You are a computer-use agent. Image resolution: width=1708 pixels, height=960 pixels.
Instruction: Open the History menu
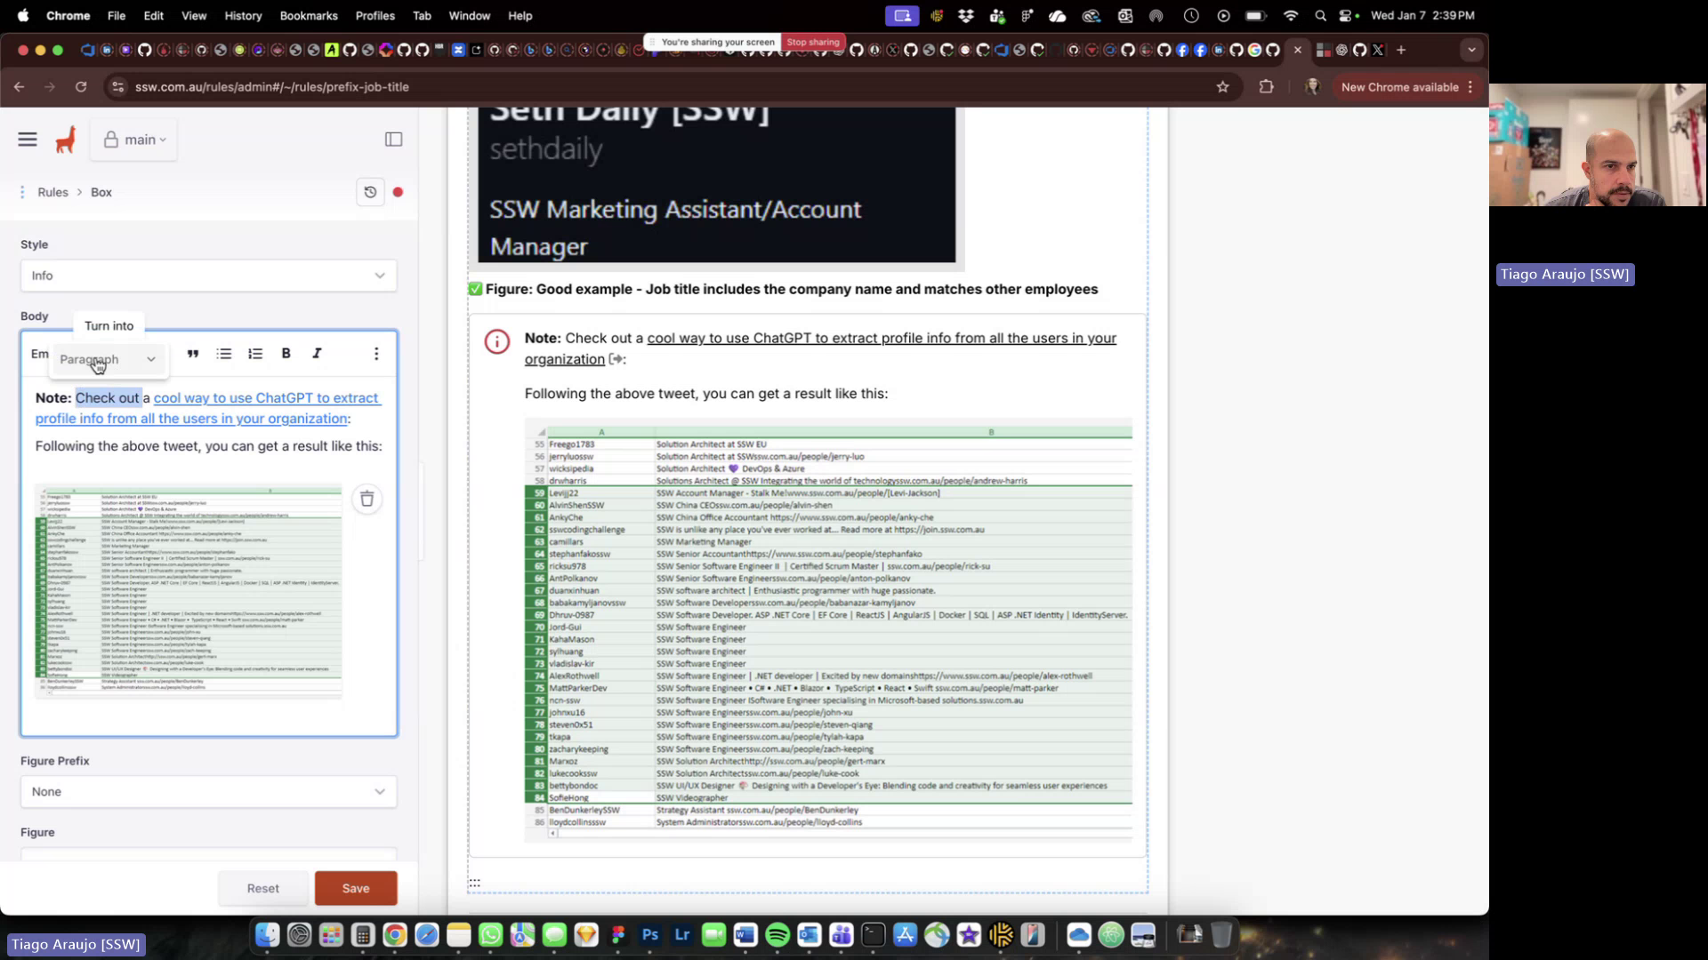243,16
